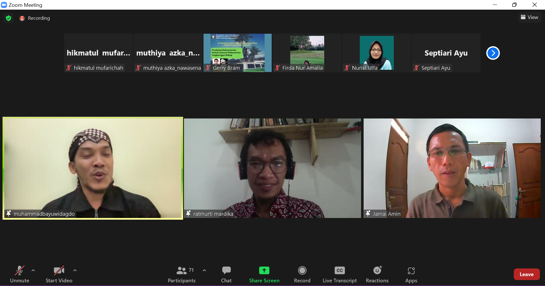Open the View layout menu
The height and width of the screenshot is (286, 545).
(x=529, y=17)
